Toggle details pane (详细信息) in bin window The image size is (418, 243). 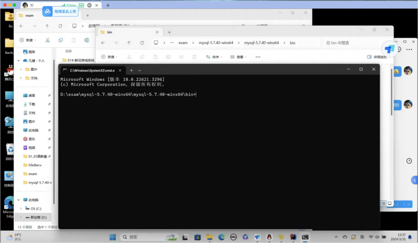click(377, 57)
